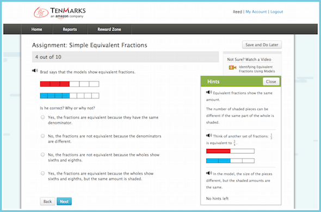The width and height of the screenshot is (321, 212).
Task: Choose 'Yes, same amount is shaded' option
Action: point(42,173)
